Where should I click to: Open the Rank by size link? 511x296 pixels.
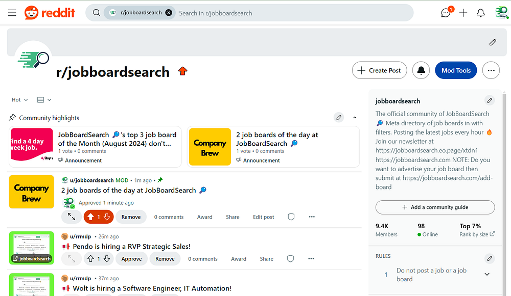[477, 234]
